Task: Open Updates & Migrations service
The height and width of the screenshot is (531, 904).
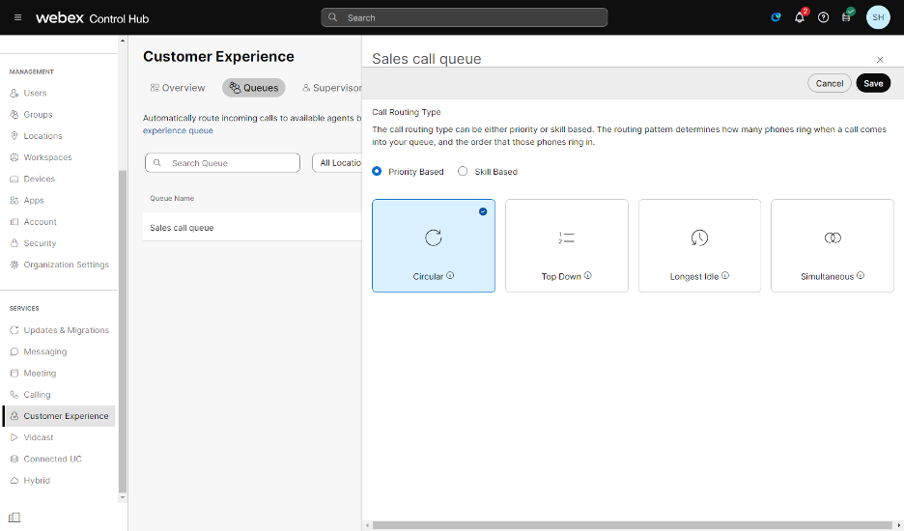Action: [67, 330]
